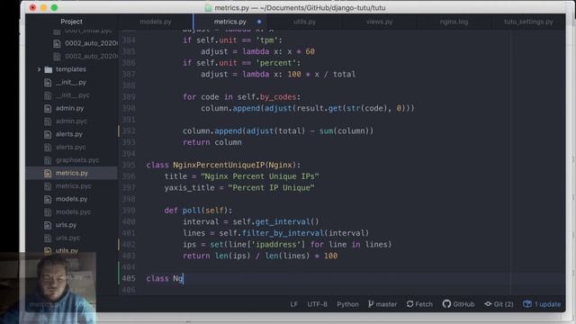
Task: Select metrics.py in the project tree
Action: pyautogui.click(x=72, y=173)
